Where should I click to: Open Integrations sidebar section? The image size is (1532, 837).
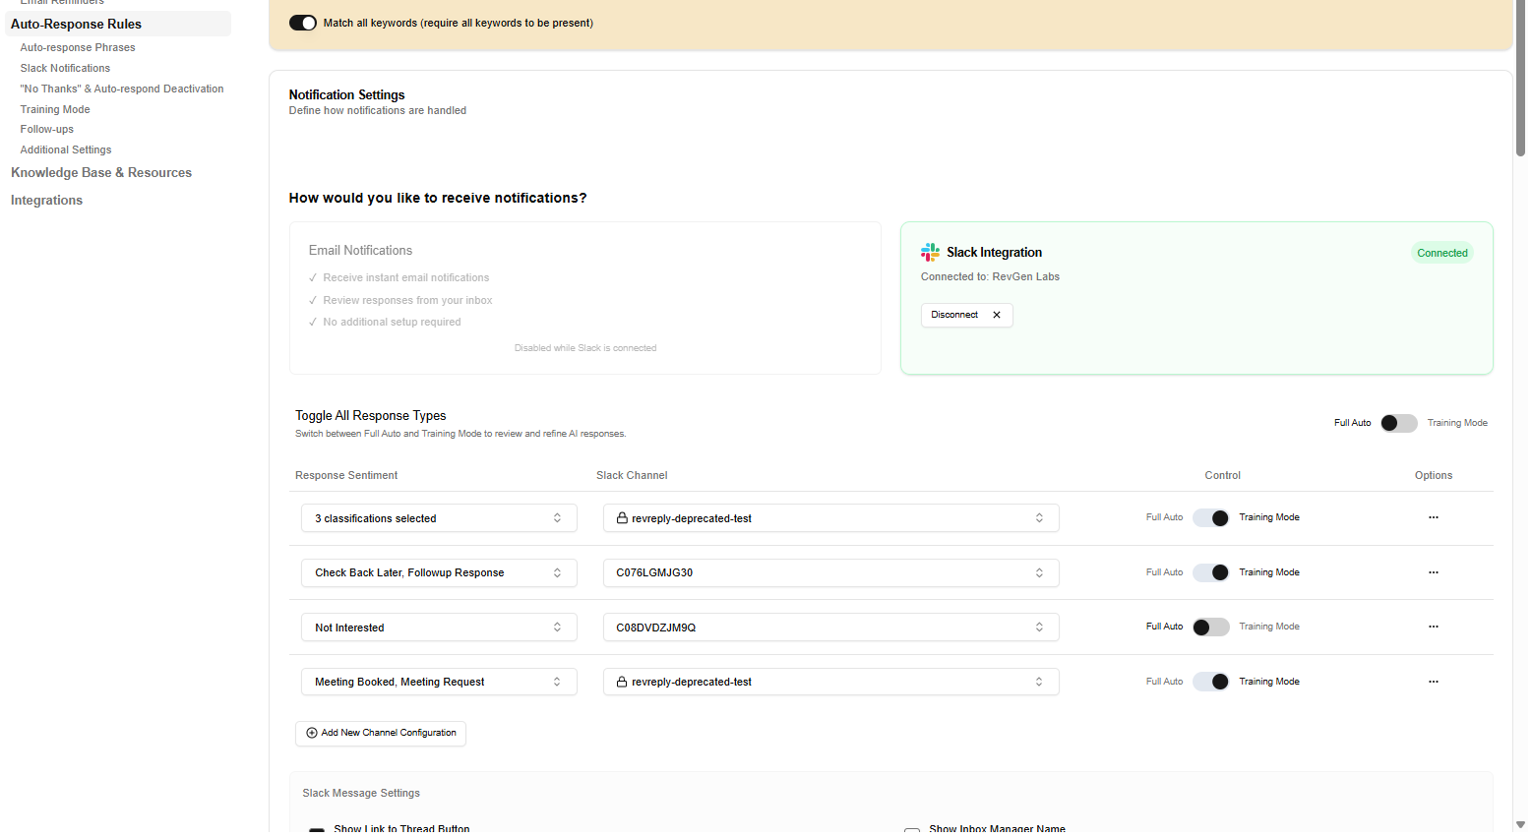46,200
